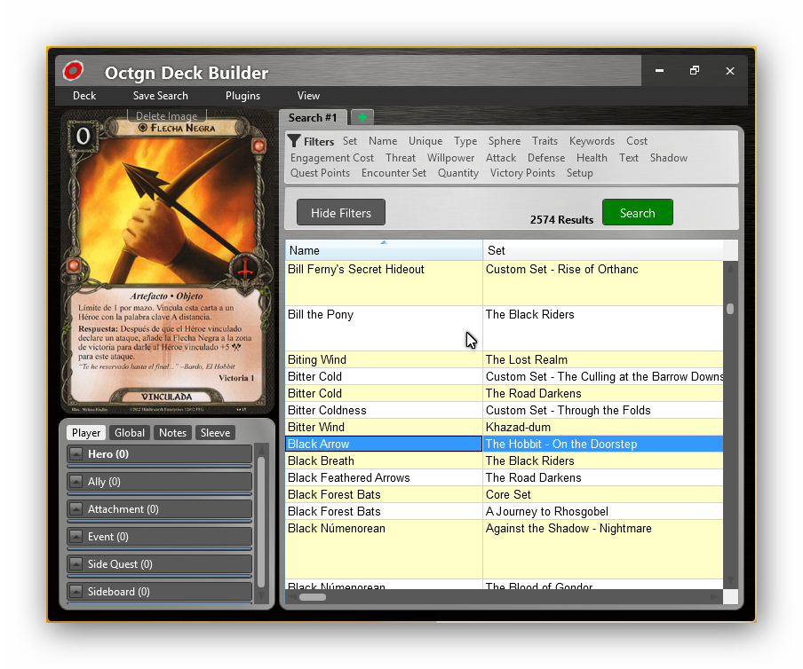Click the deck sections panel scrollbar
Image resolution: width=803 pixels, height=669 pixels.
tap(261, 522)
